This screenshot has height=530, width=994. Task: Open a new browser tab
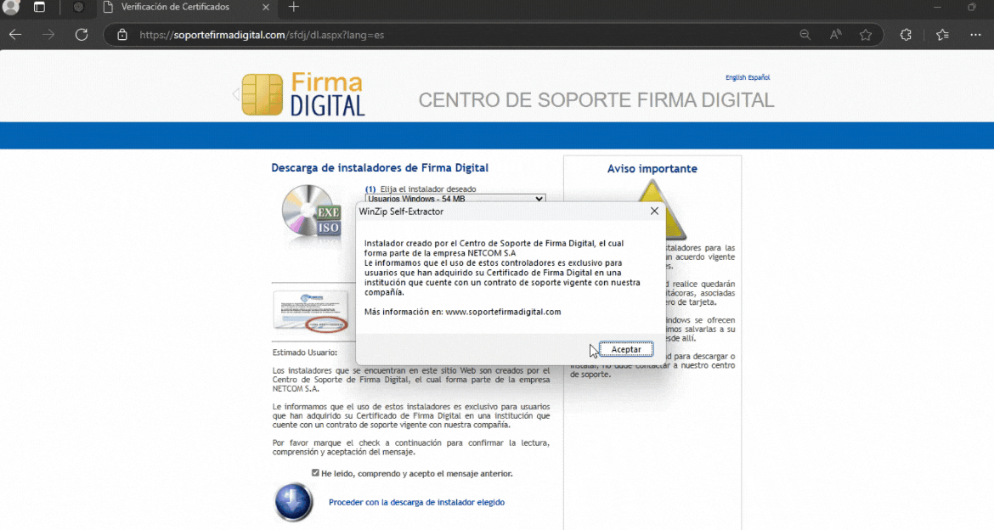click(294, 8)
